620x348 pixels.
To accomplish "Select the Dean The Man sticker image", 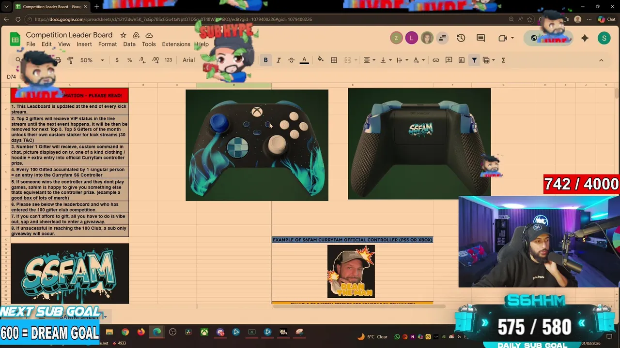I will click(351, 272).
